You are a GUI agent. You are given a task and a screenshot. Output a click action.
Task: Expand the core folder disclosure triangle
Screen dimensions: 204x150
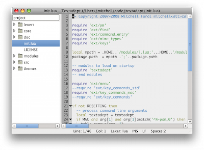point(14,31)
